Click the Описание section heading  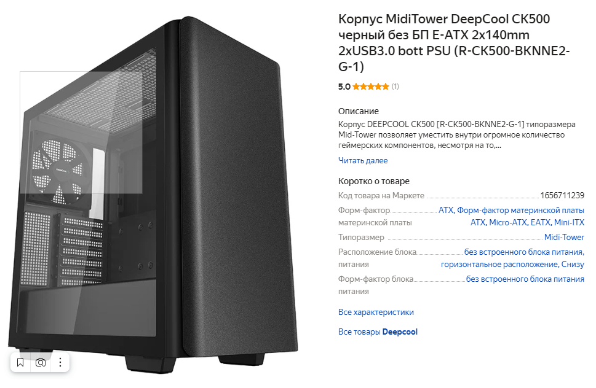pos(359,111)
